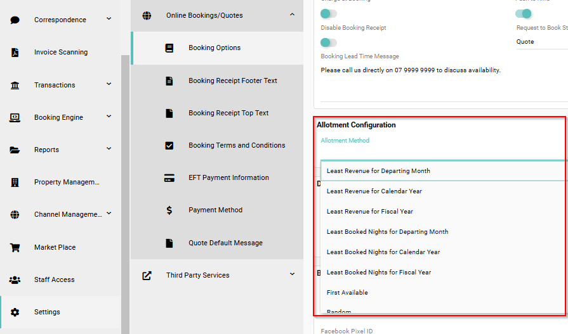Toggle the switch above Disable Booking Receipt label
The height and width of the screenshot is (334, 568).
[328, 13]
